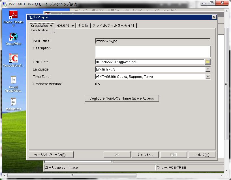Open ヘルプ(H) button

[x=202, y=155]
